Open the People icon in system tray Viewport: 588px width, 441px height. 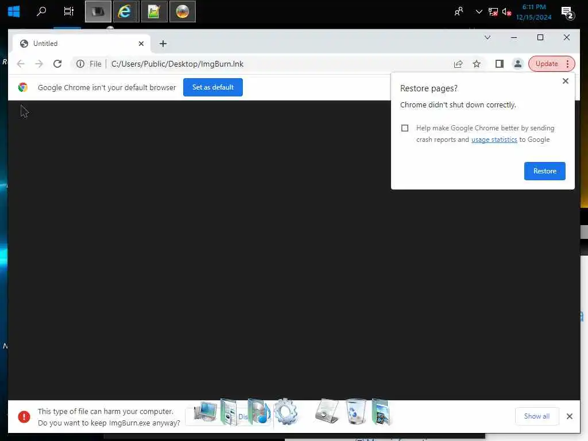pyautogui.click(x=458, y=12)
